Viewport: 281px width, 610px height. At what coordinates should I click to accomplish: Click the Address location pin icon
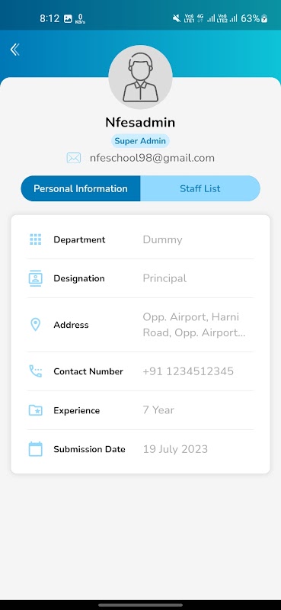(35, 325)
